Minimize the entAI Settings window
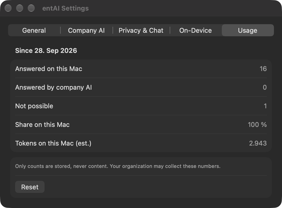Screen dimensions: 282x208 (x=20, y=8)
